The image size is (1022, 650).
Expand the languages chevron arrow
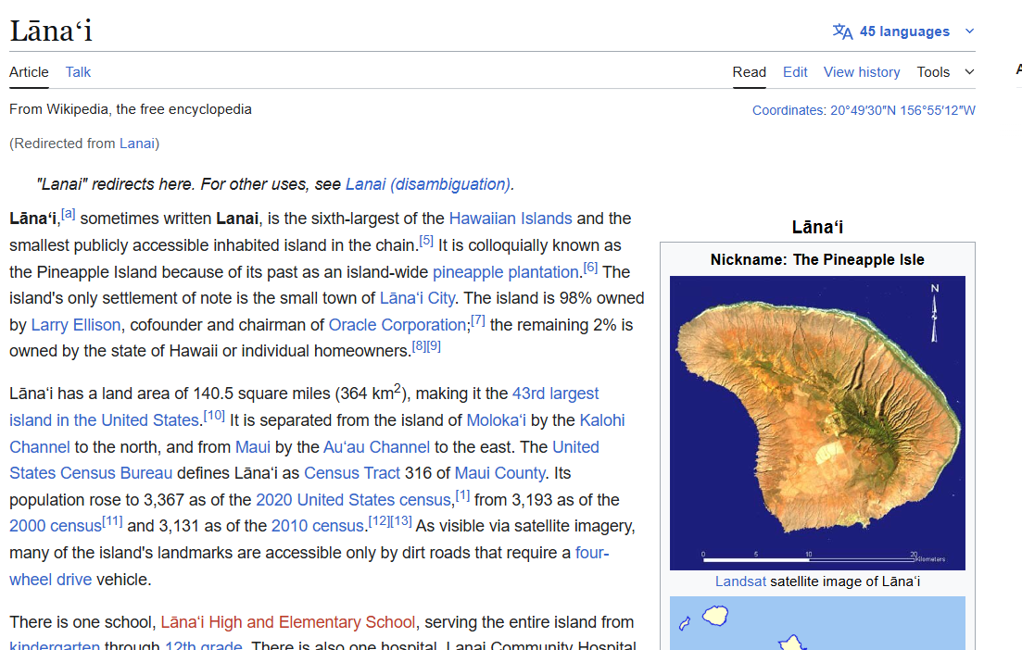[x=969, y=31]
